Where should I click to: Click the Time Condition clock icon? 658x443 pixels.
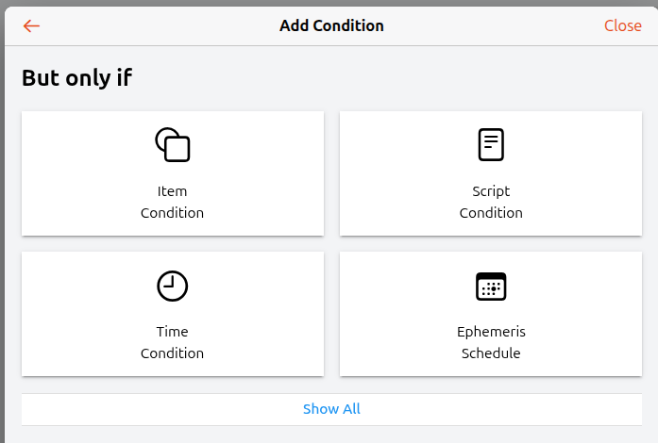173,286
